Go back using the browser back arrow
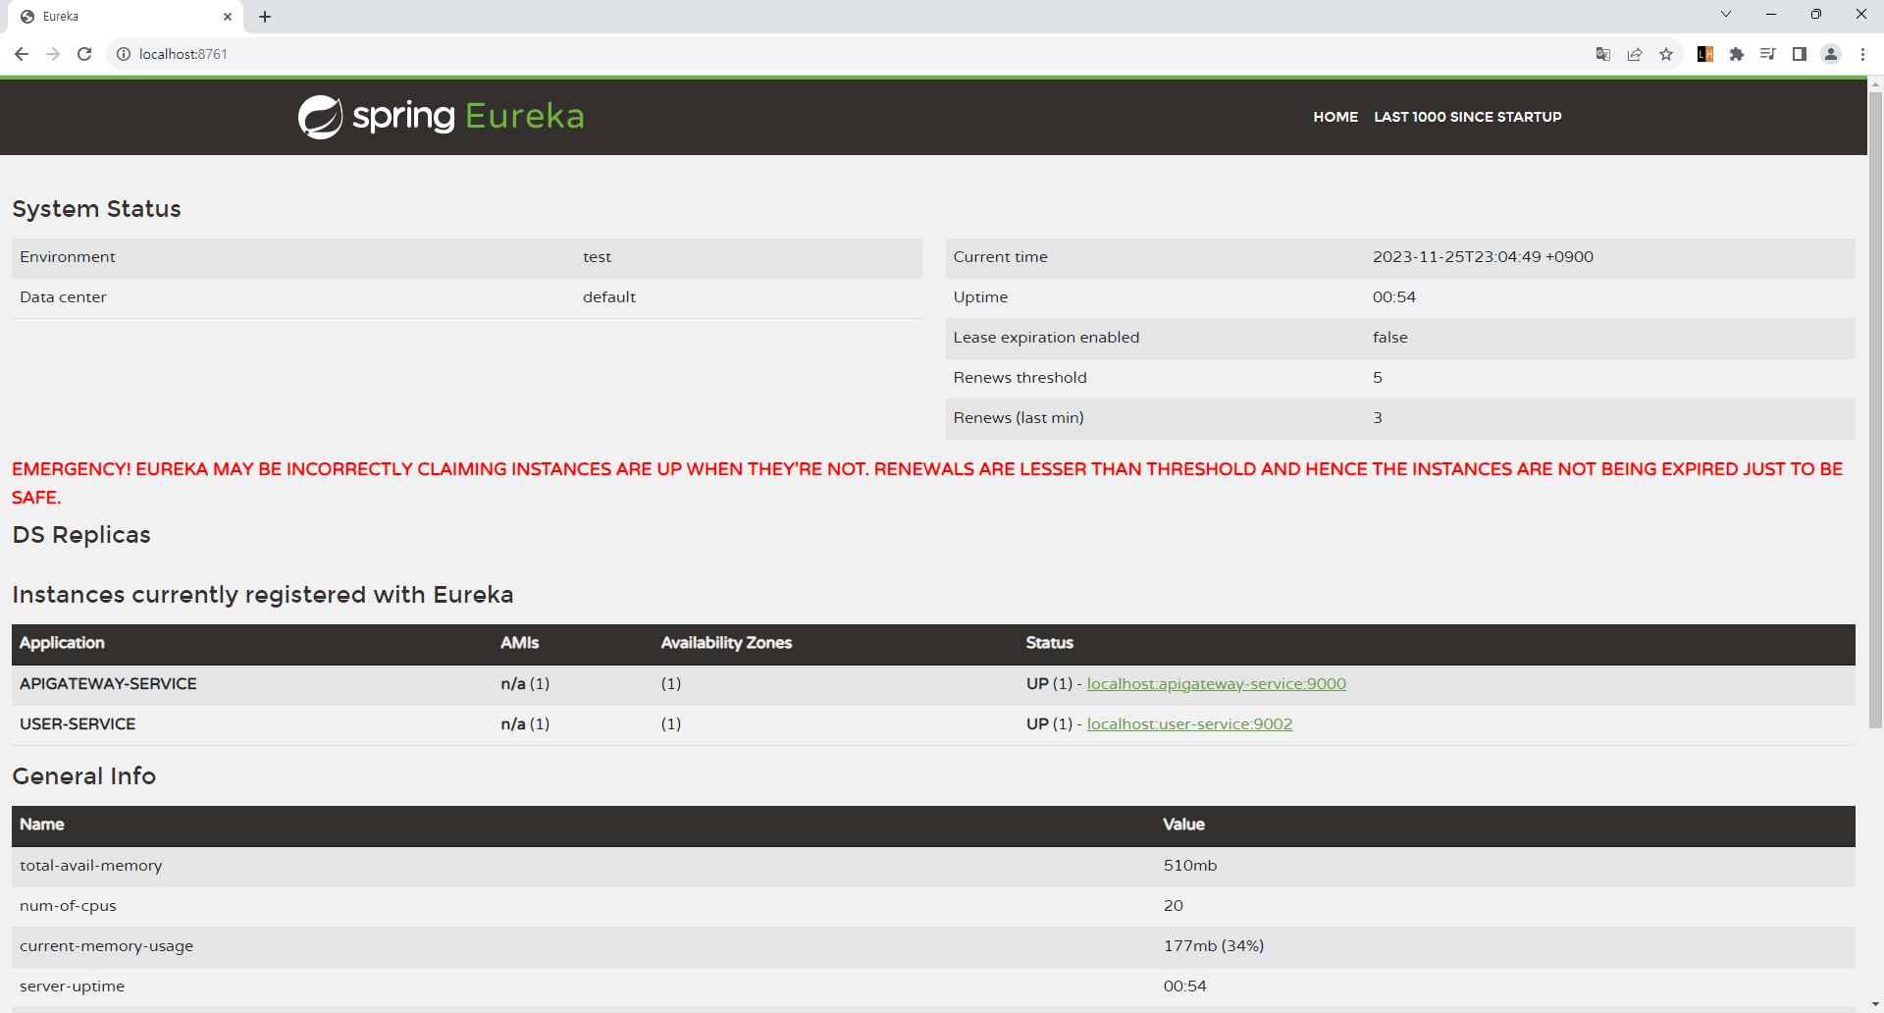The height and width of the screenshot is (1013, 1884). (x=22, y=54)
